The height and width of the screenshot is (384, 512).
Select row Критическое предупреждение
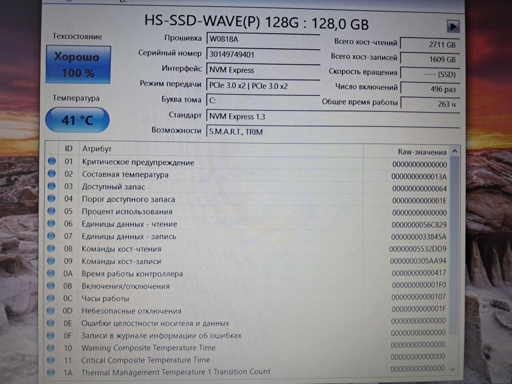tap(247, 162)
